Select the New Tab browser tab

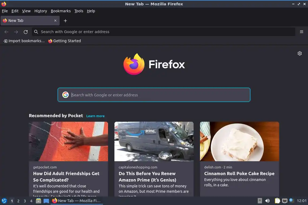[x=30, y=21]
